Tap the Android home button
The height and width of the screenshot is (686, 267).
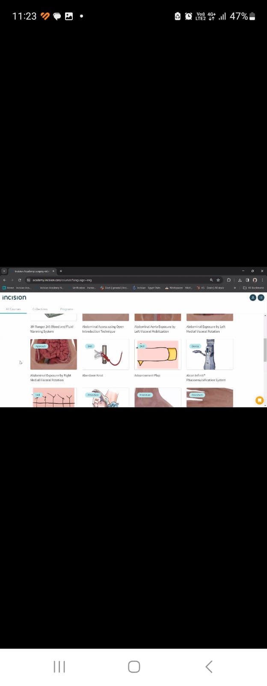(134, 667)
